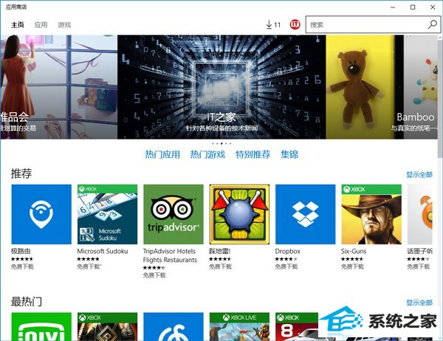Screen dimensions: 443x341
Task: Open the 踩地雷 minesweeper game tile
Action: coord(239,214)
